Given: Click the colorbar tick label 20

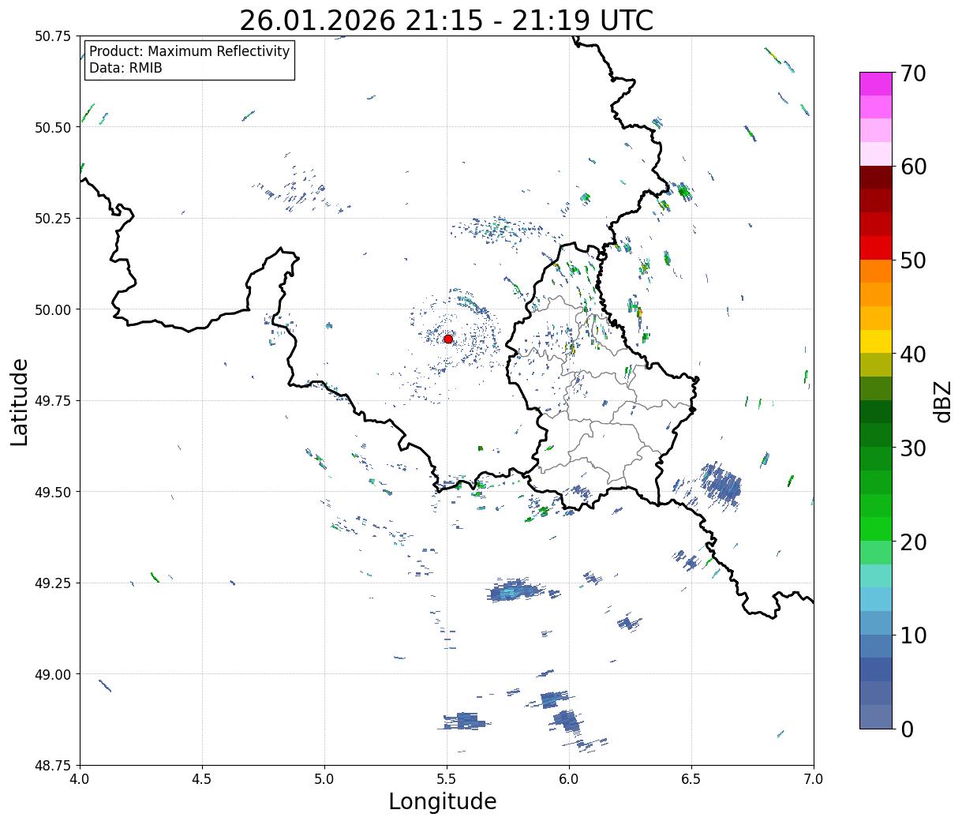Looking at the screenshot, I should coord(913,542).
